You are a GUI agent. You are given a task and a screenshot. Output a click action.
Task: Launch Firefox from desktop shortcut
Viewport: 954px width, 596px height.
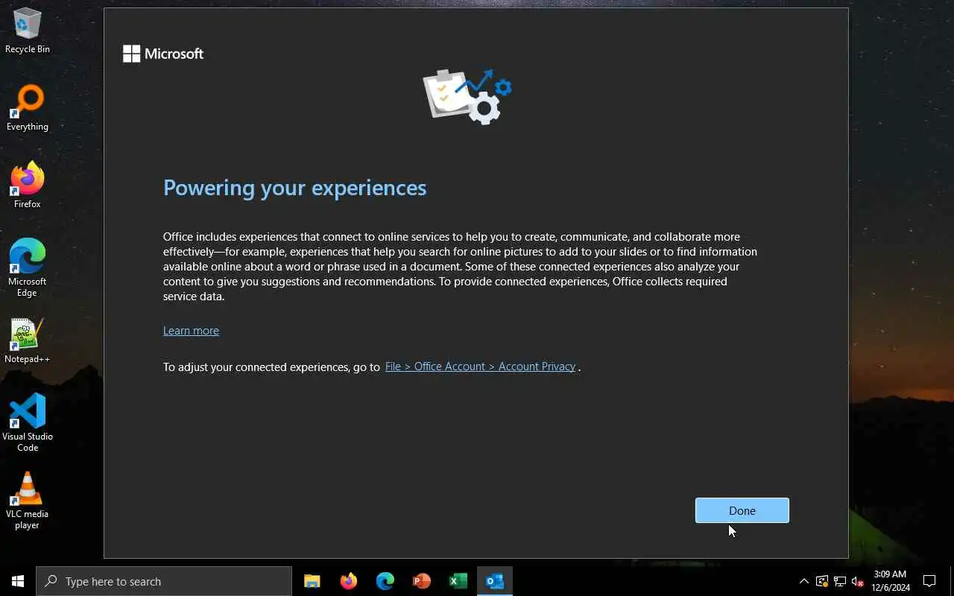[x=28, y=186]
